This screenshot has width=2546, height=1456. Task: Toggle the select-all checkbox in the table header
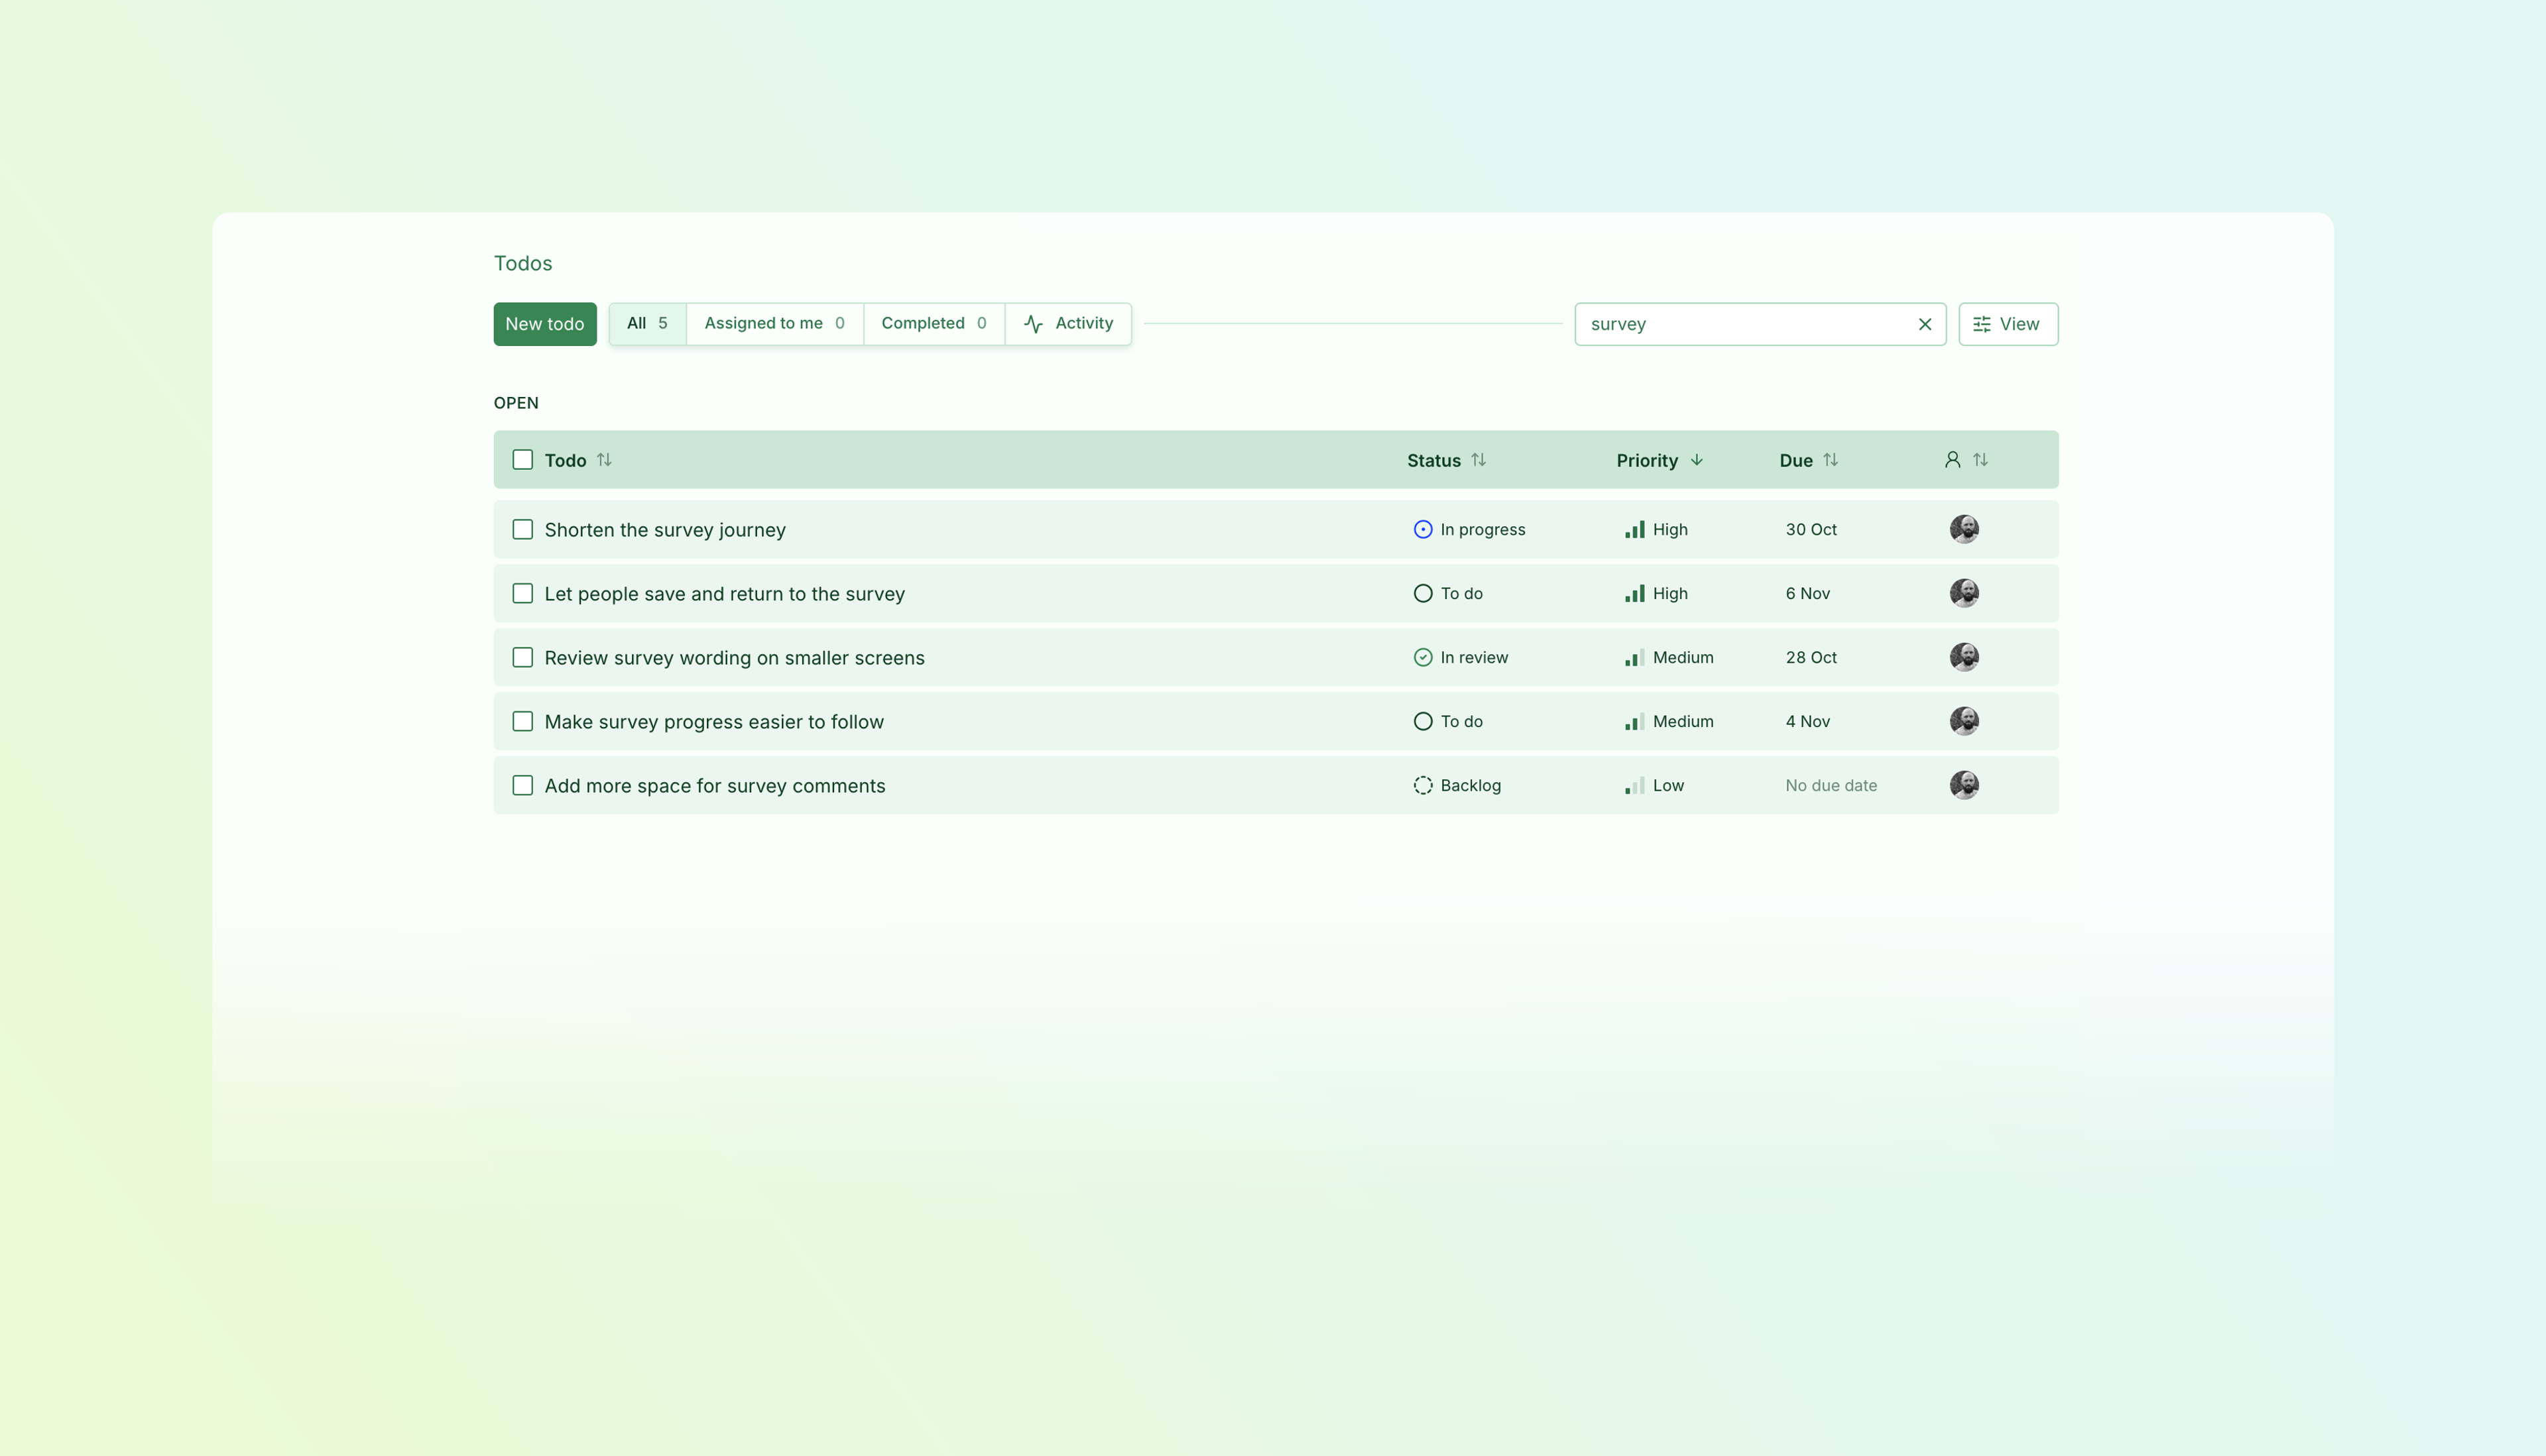click(x=522, y=460)
